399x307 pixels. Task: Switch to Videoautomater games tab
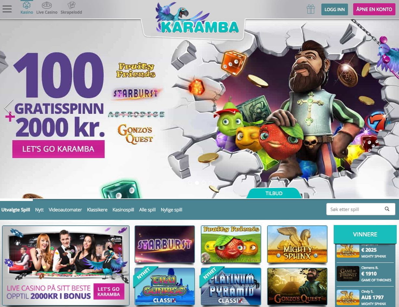pos(65,210)
